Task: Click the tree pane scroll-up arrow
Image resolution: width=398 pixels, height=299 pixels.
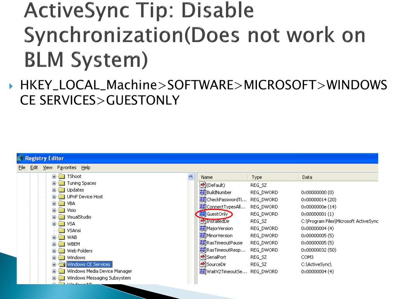Action: (191, 177)
